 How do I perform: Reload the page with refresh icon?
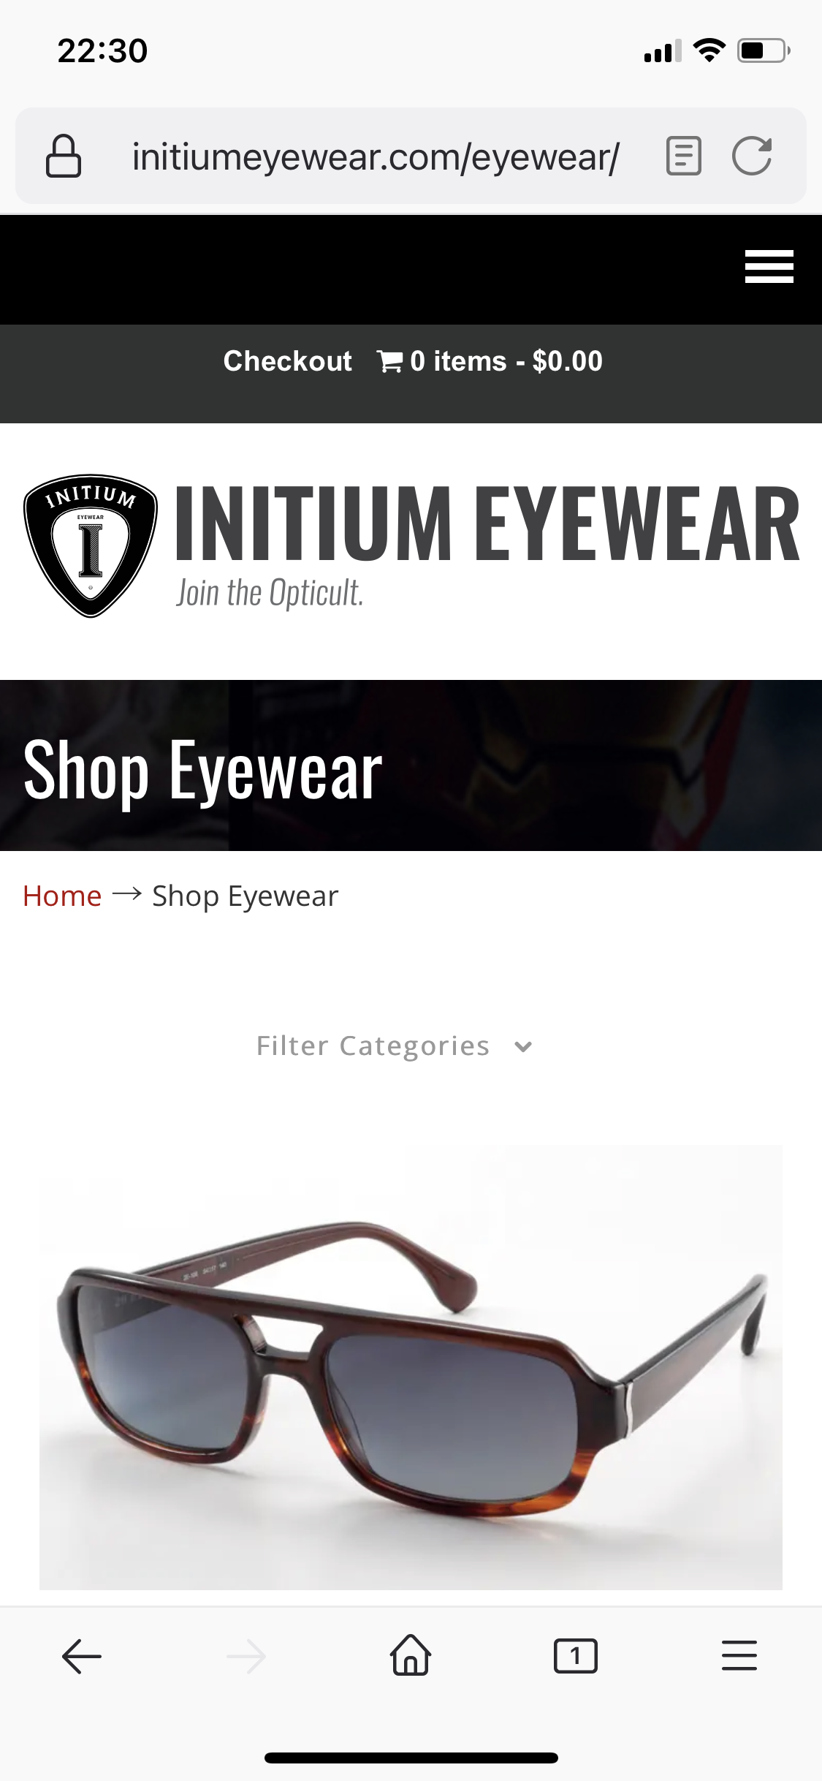pyautogui.click(x=753, y=156)
